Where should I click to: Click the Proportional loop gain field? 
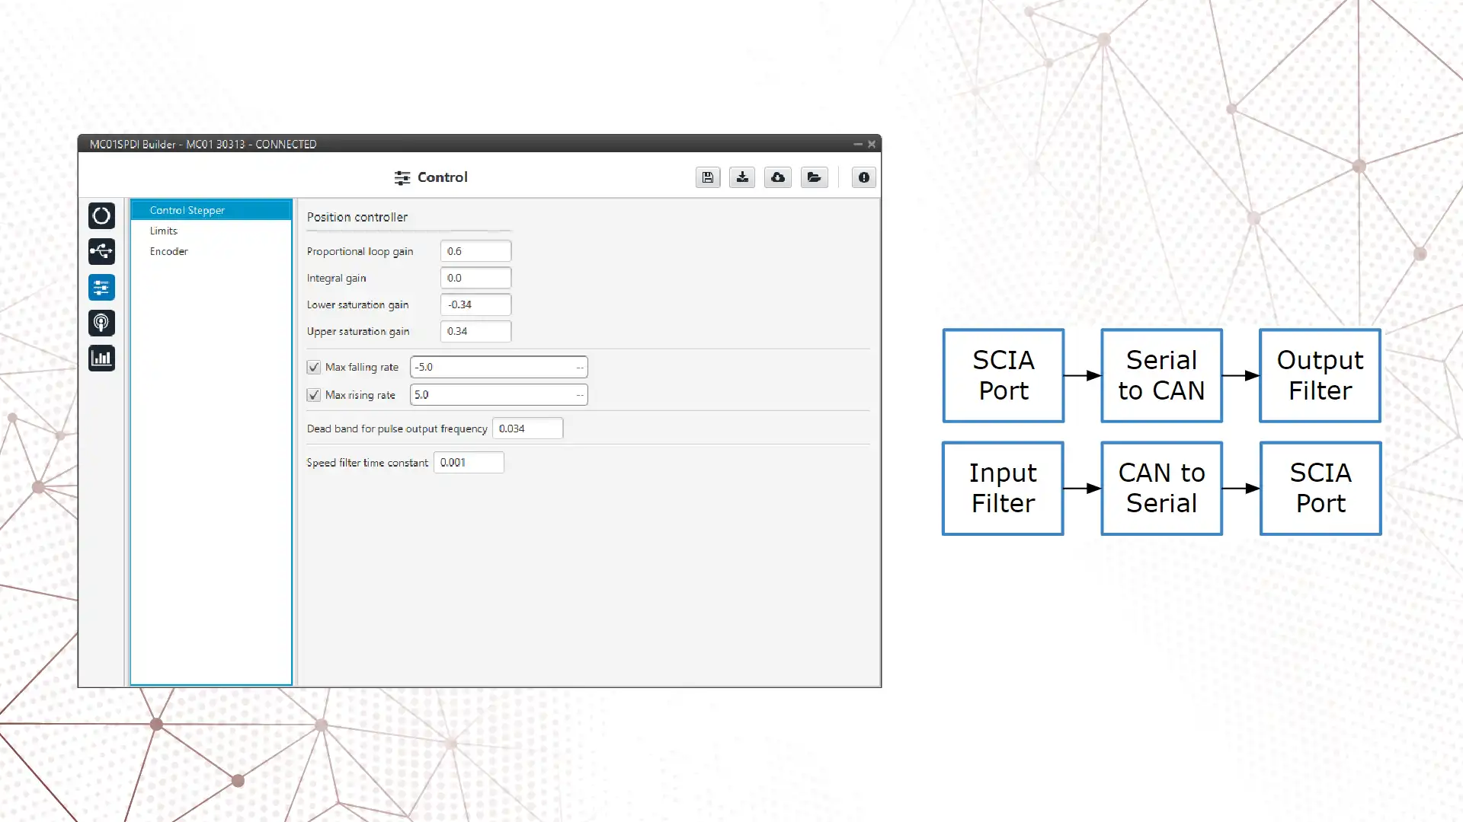click(475, 251)
